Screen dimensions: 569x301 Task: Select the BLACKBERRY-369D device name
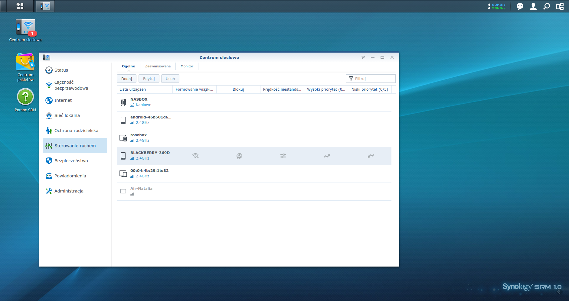[150, 153]
